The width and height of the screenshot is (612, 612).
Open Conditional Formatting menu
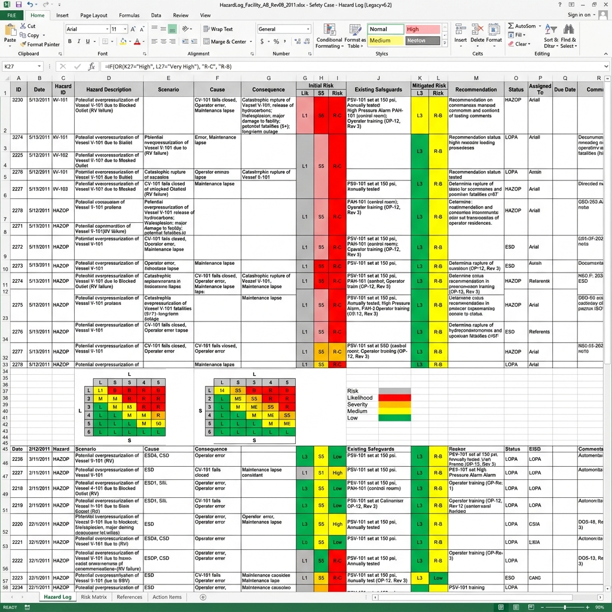pyautogui.click(x=329, y=36)
